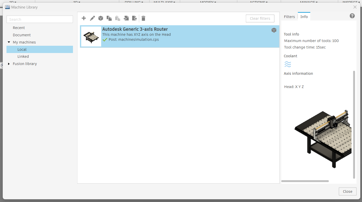Viewport: 362px width, 202px height.
Task: Open the DRILLING menu in the background toolbar
Action: [134, 1]
